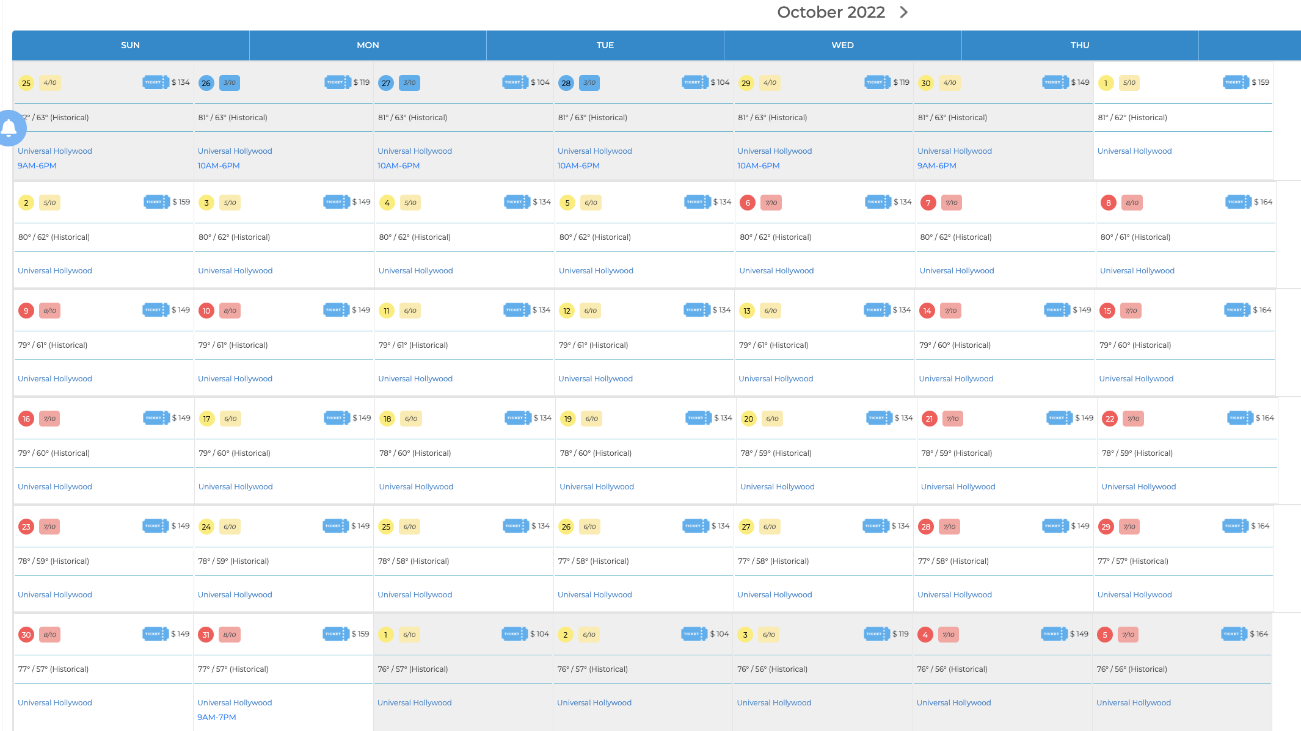Viewport: 1301px width, 731px height.
Task: Click ticket icon for October 11 at $134
Action: pos(516,310)
